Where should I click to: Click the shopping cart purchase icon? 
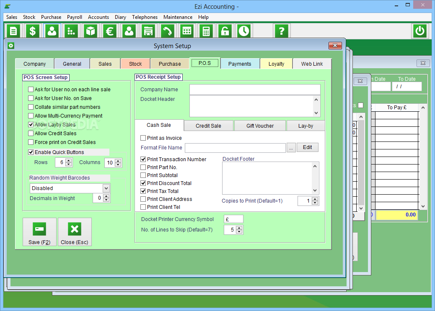148,31
